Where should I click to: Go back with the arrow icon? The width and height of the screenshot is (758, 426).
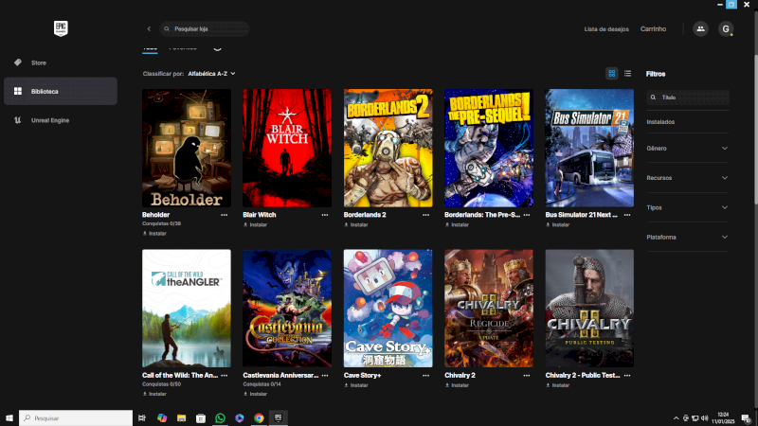point(149,29)
